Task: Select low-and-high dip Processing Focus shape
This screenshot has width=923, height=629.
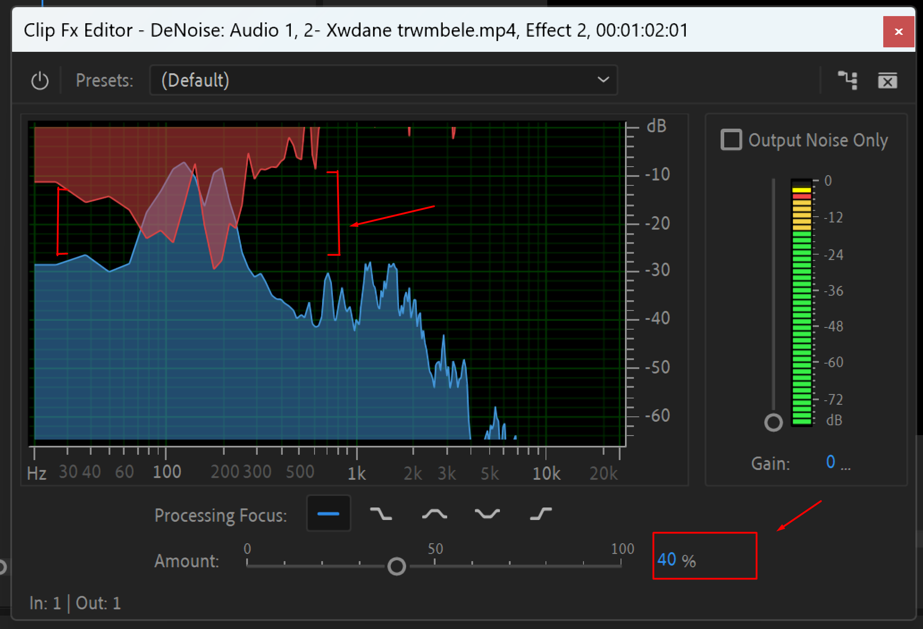Action: (x=487, y=514)
